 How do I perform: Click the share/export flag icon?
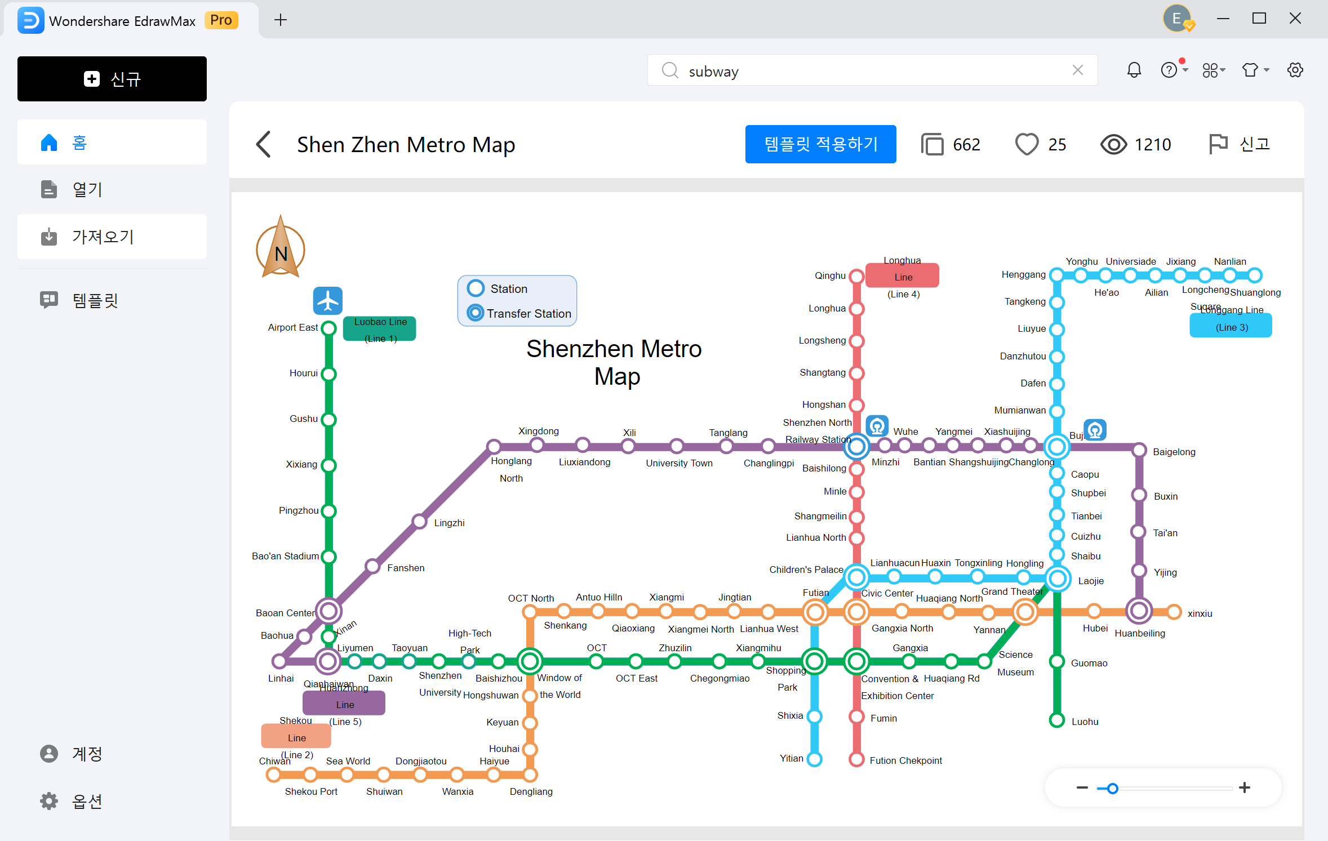(x=1218, y=143)
